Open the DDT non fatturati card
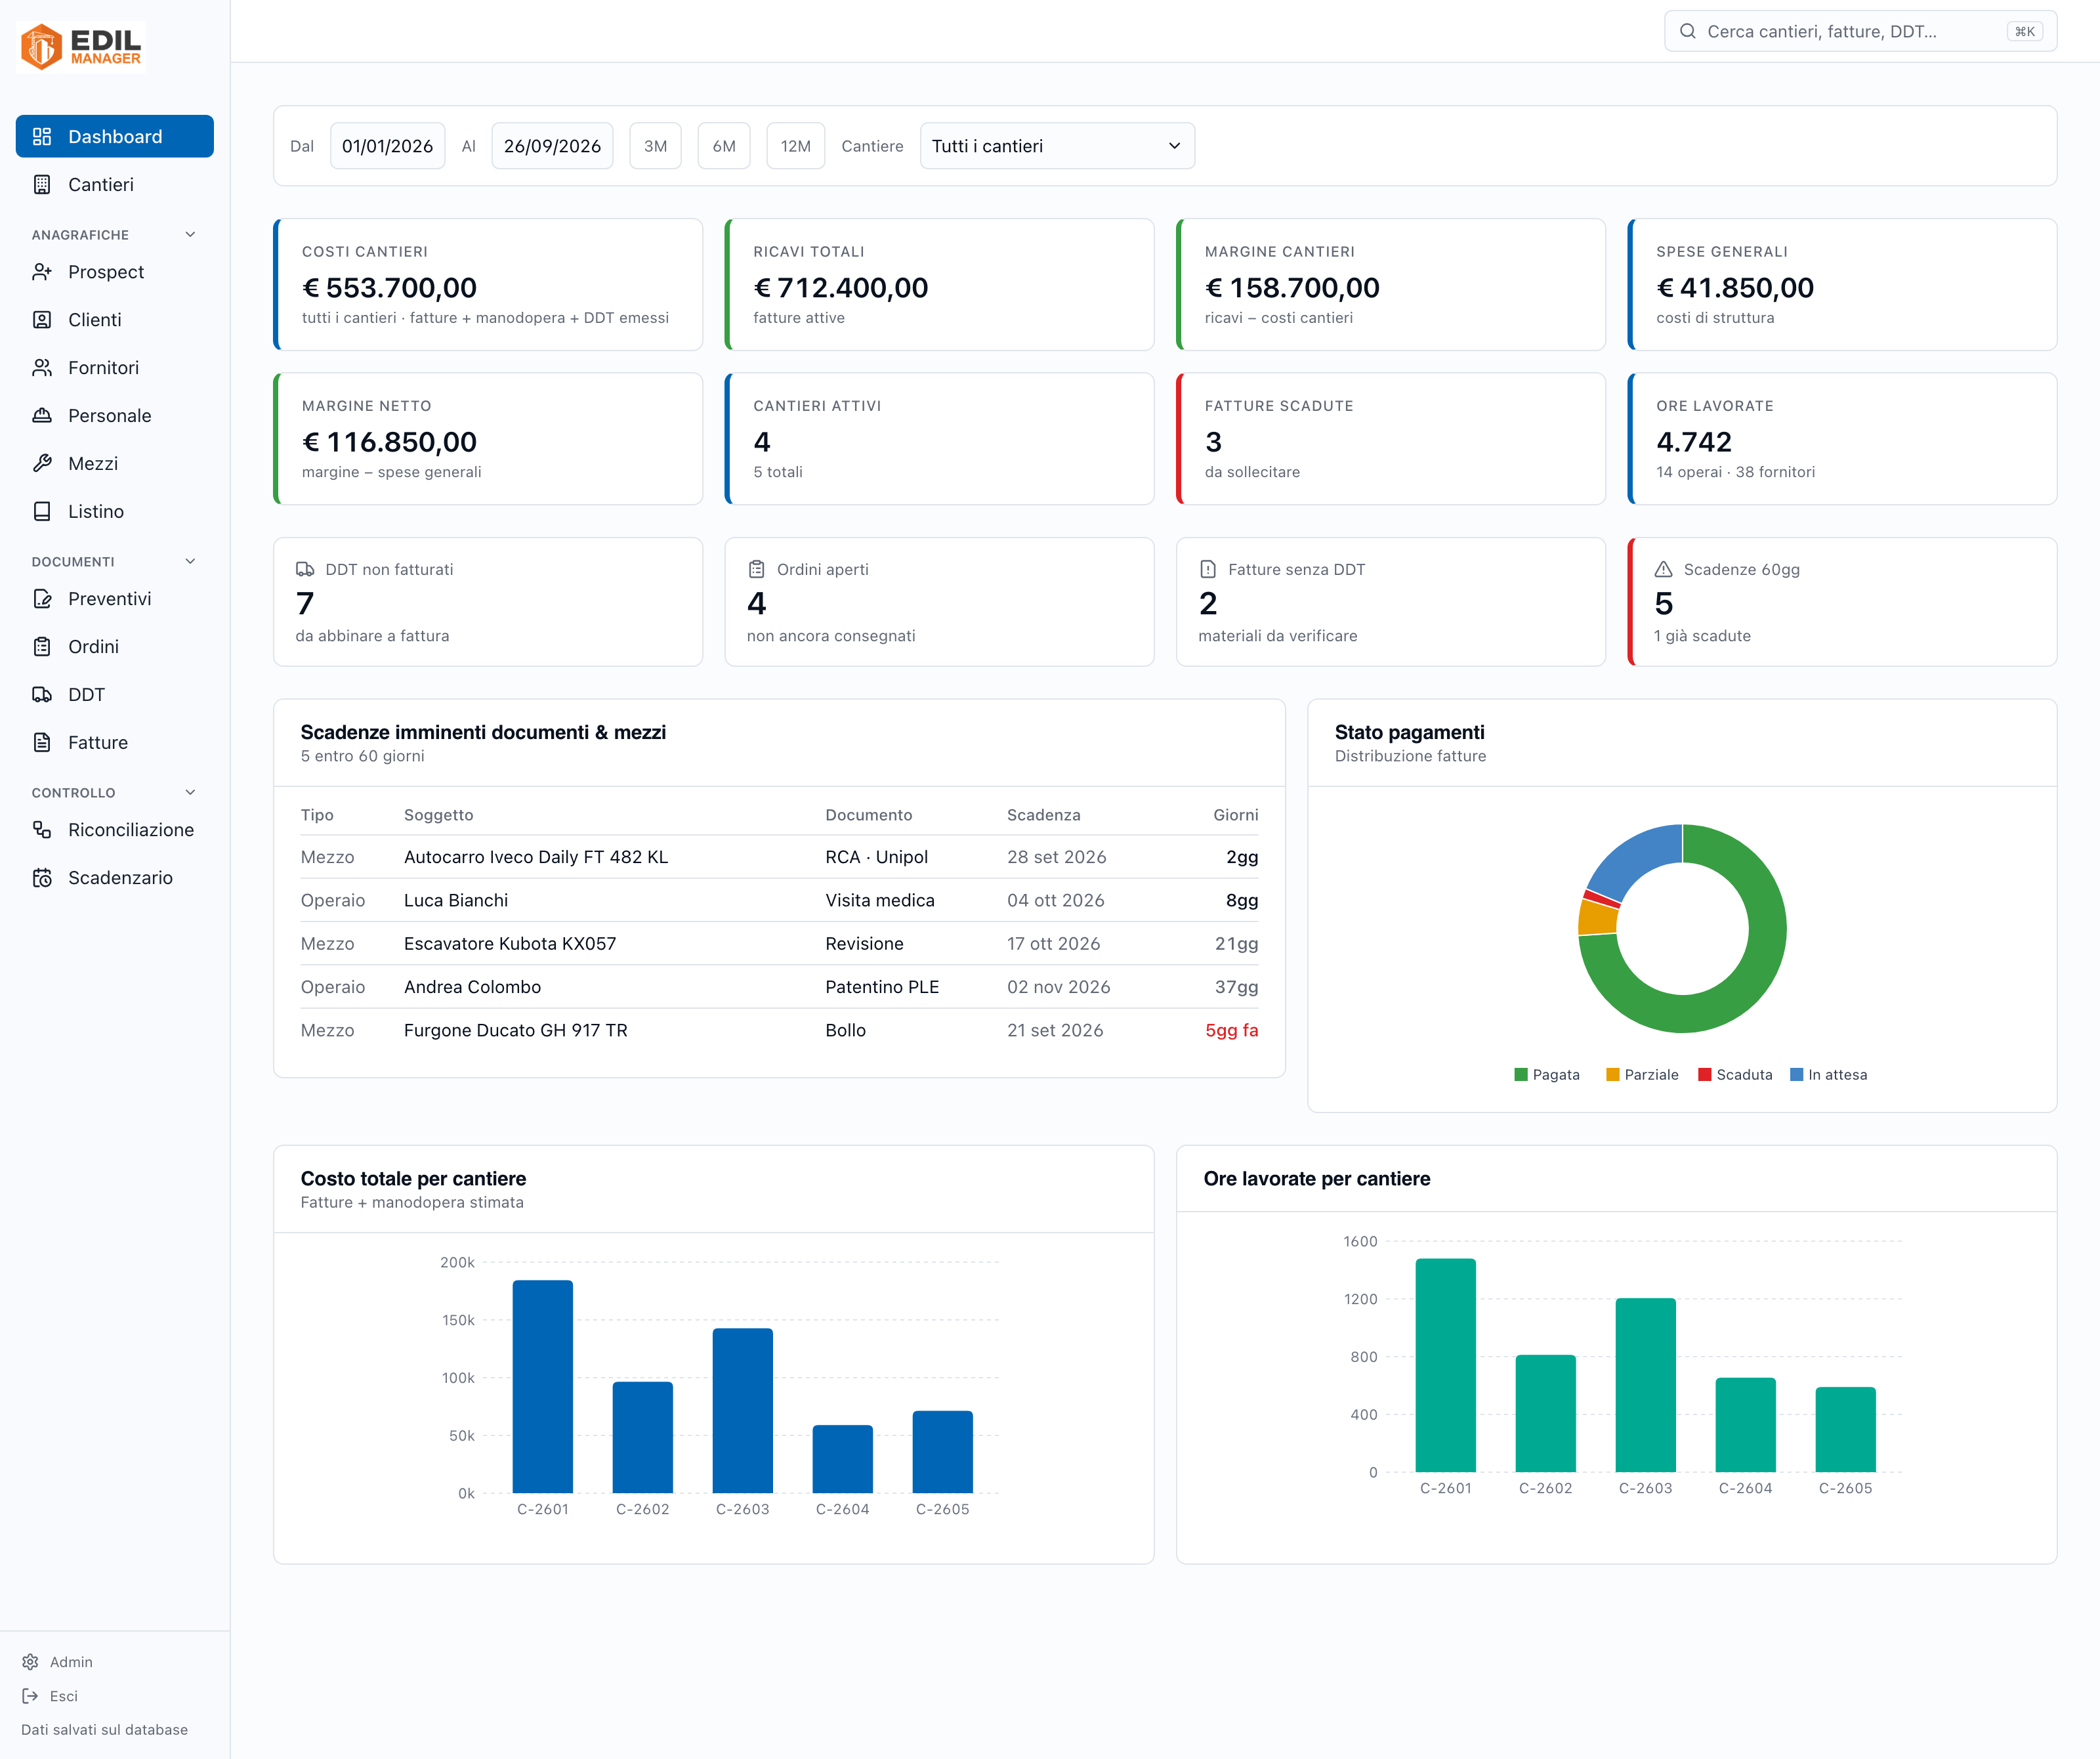The width and height of the screenshot is (2100, 1759). (488, 602)
